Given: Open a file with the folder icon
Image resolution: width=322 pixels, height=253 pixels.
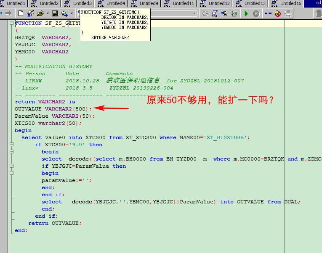Looking at the screenshot, I should [x=40, y=13].
